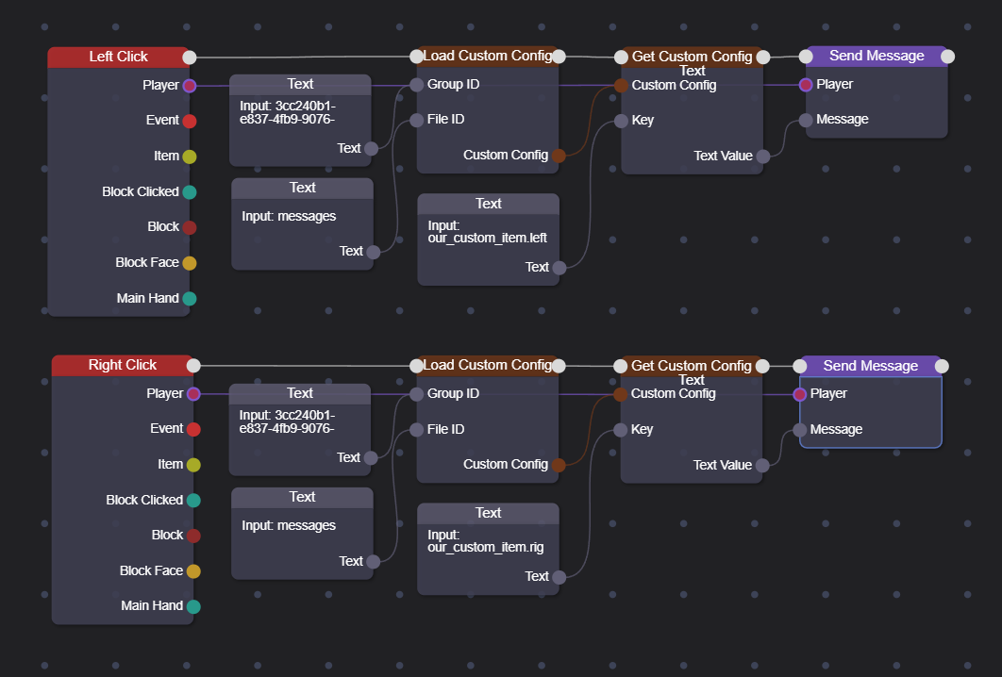Select the upper Send Message node title
Viewport: 1002px width, 677px height.
(x=877, y=56)
